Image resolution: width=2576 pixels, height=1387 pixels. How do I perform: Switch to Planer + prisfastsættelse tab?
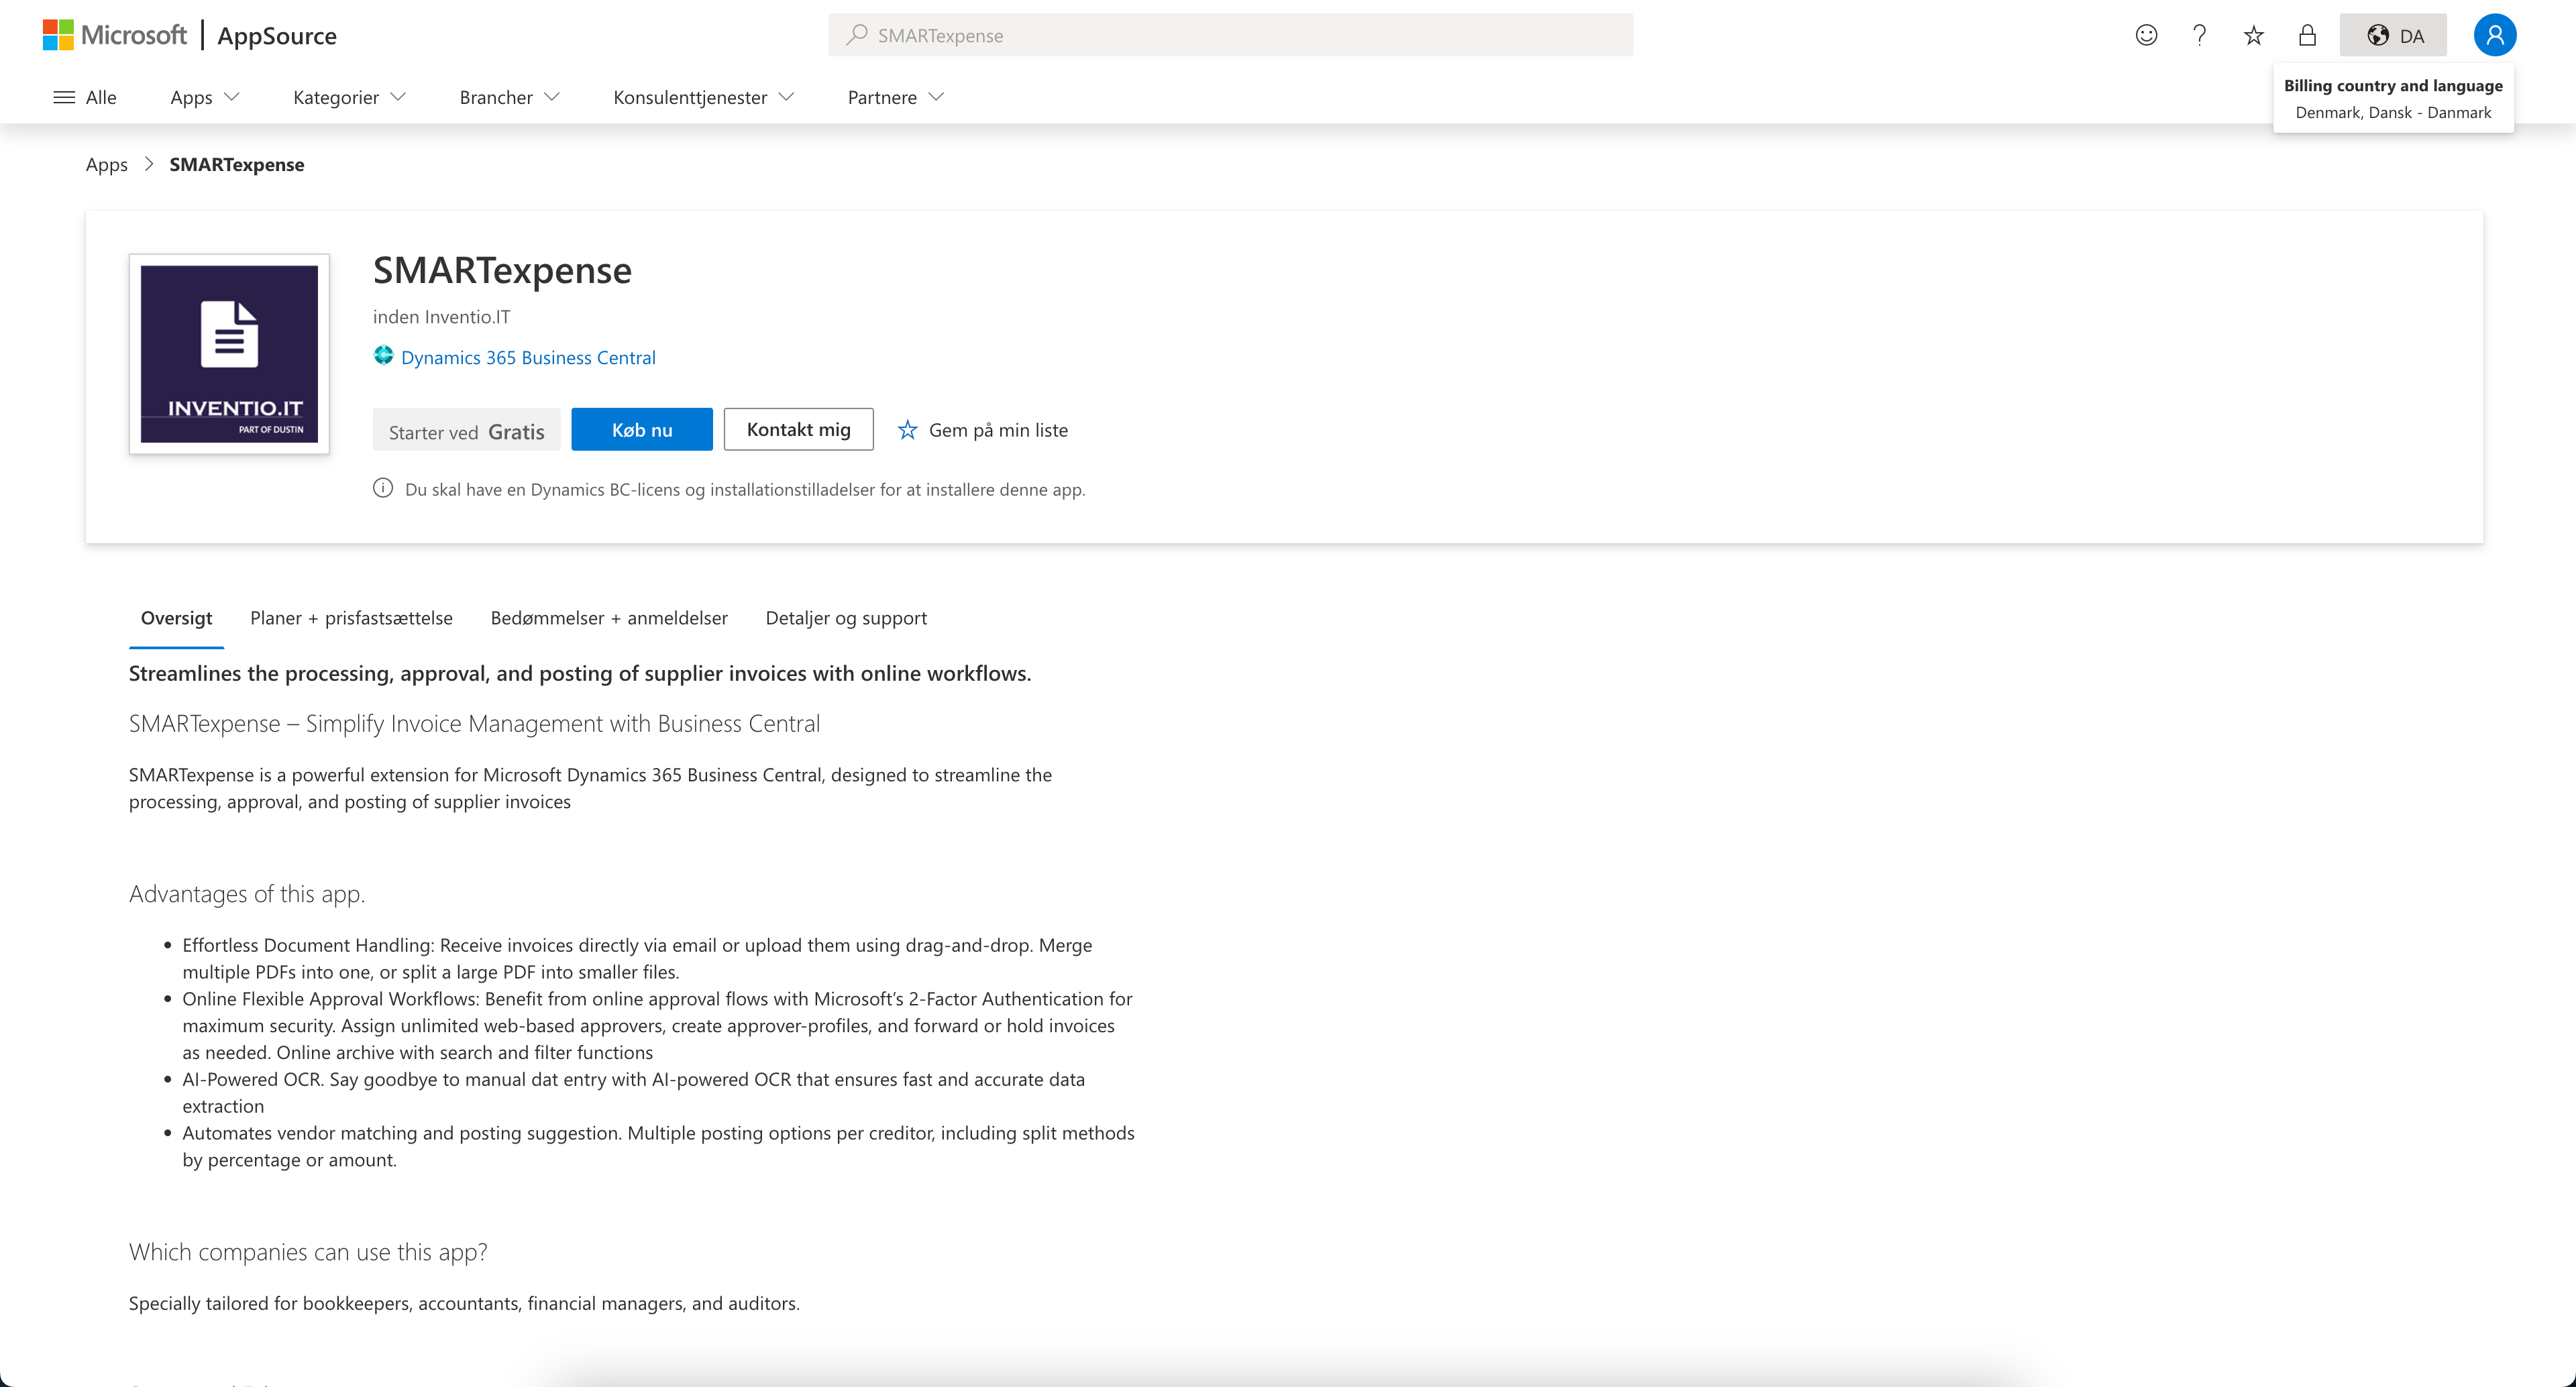[351, 618]
